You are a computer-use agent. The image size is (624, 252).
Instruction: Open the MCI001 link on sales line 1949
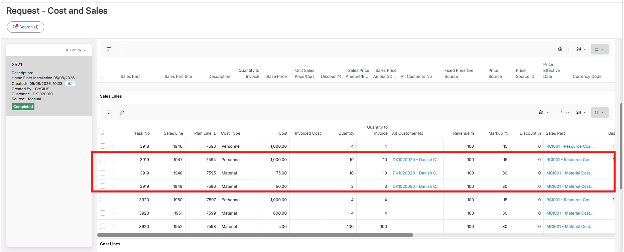(570, 186)
